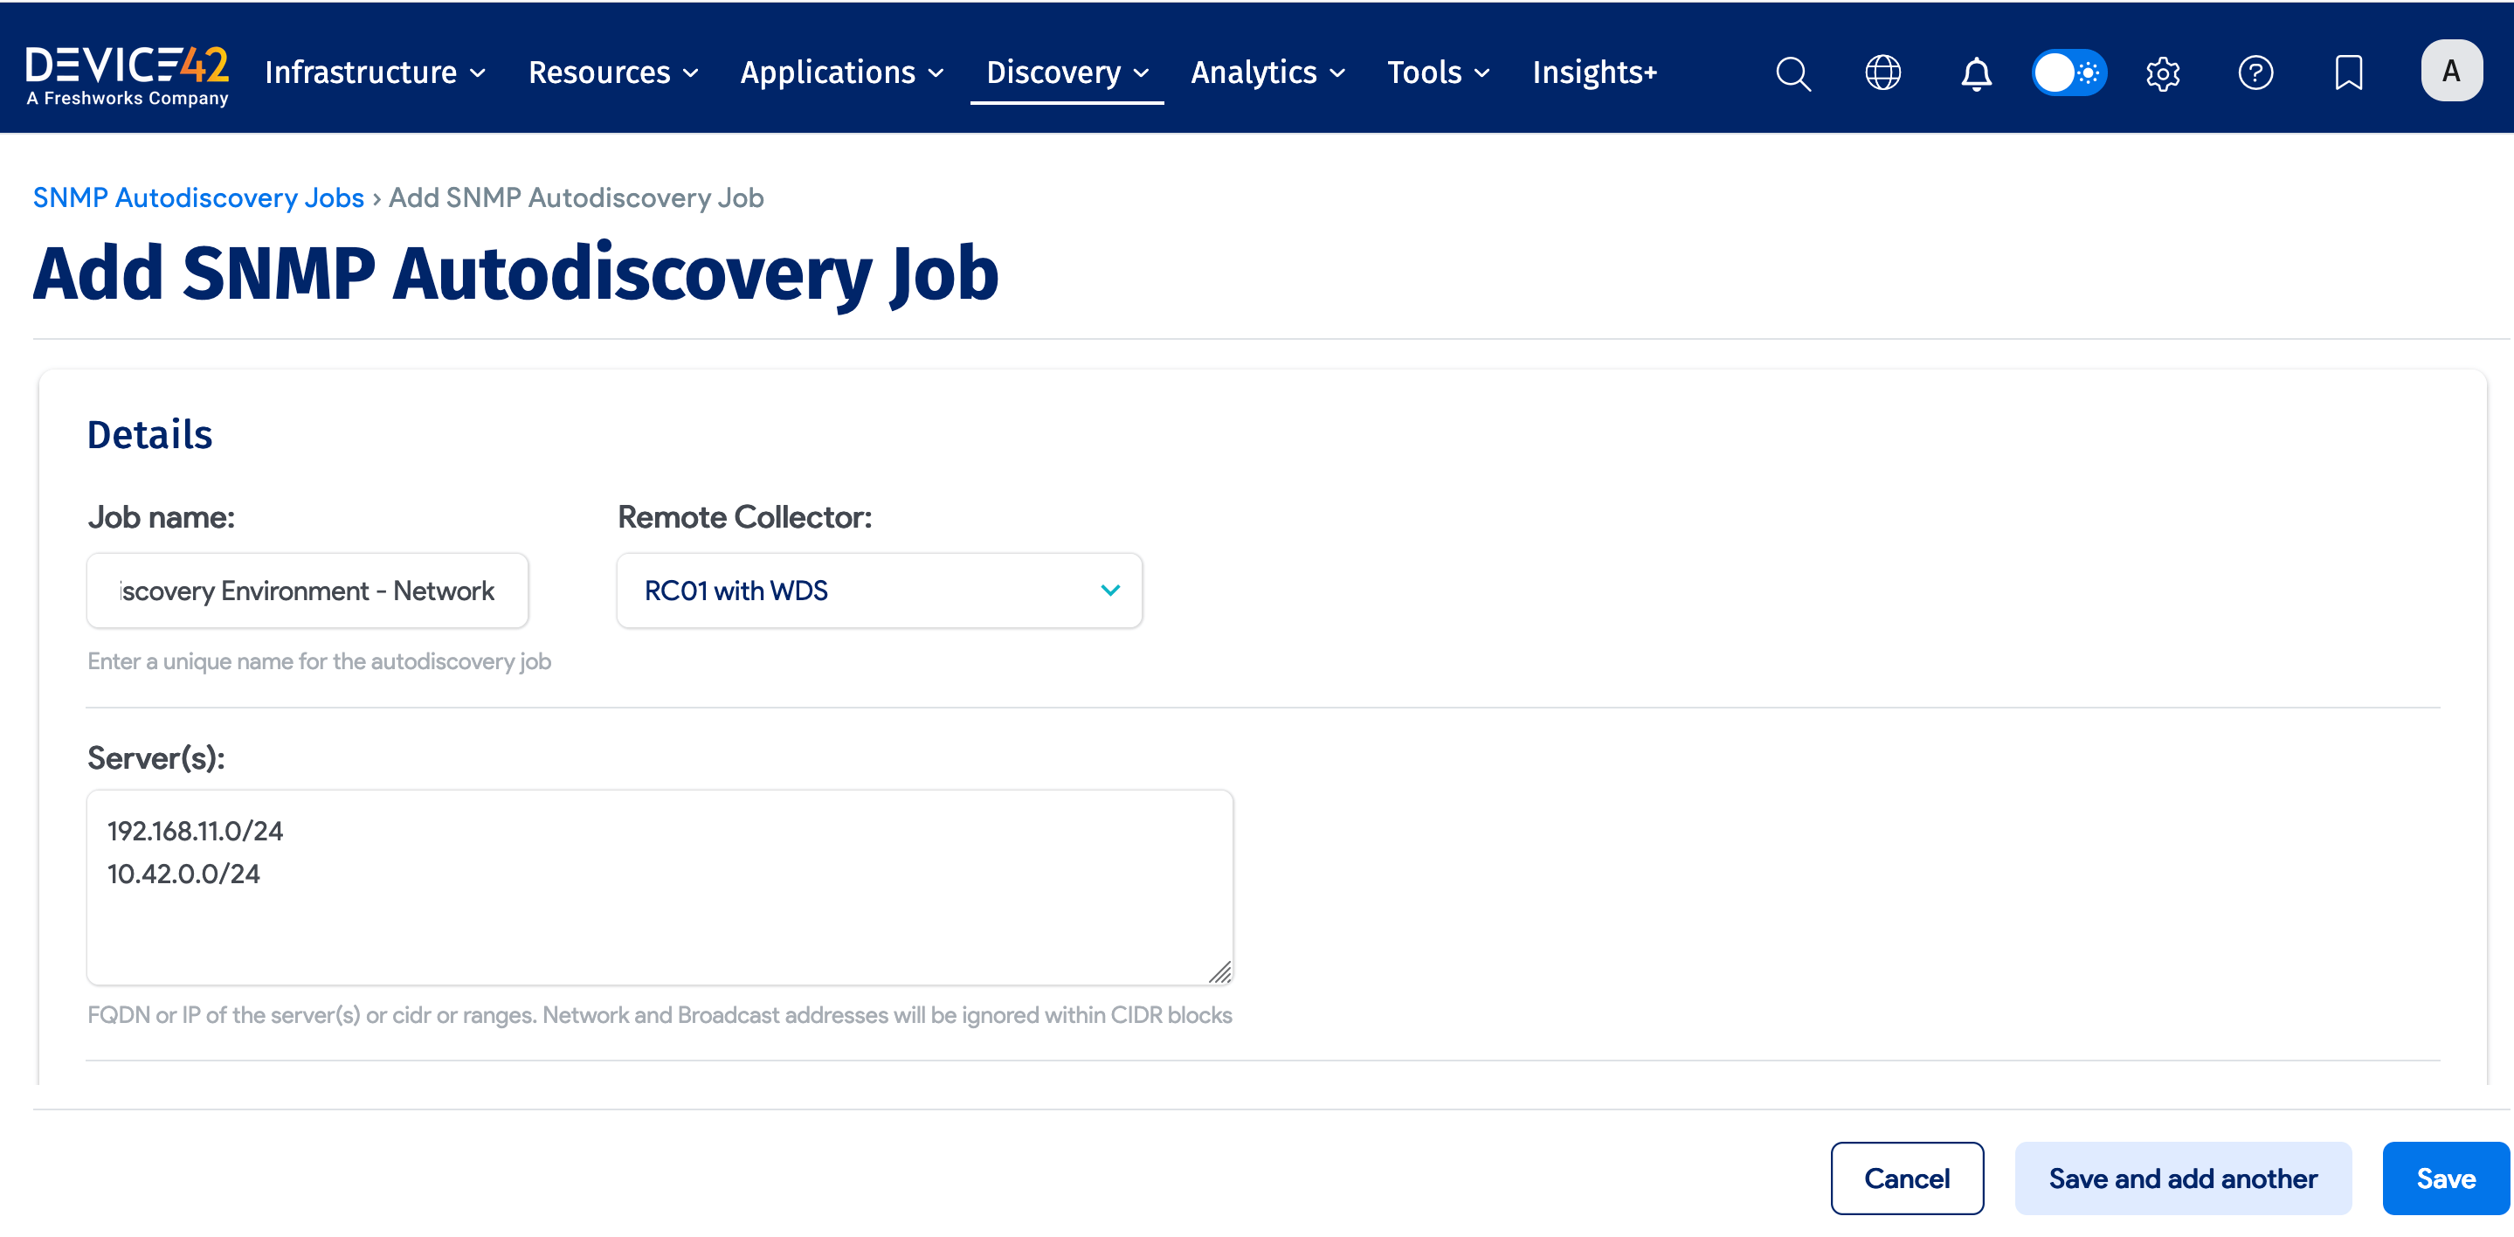Toggle dark mode switch
The width and height of the screenshot is (2514, 1237).
pyautogui.click(x=2069, y=73)
